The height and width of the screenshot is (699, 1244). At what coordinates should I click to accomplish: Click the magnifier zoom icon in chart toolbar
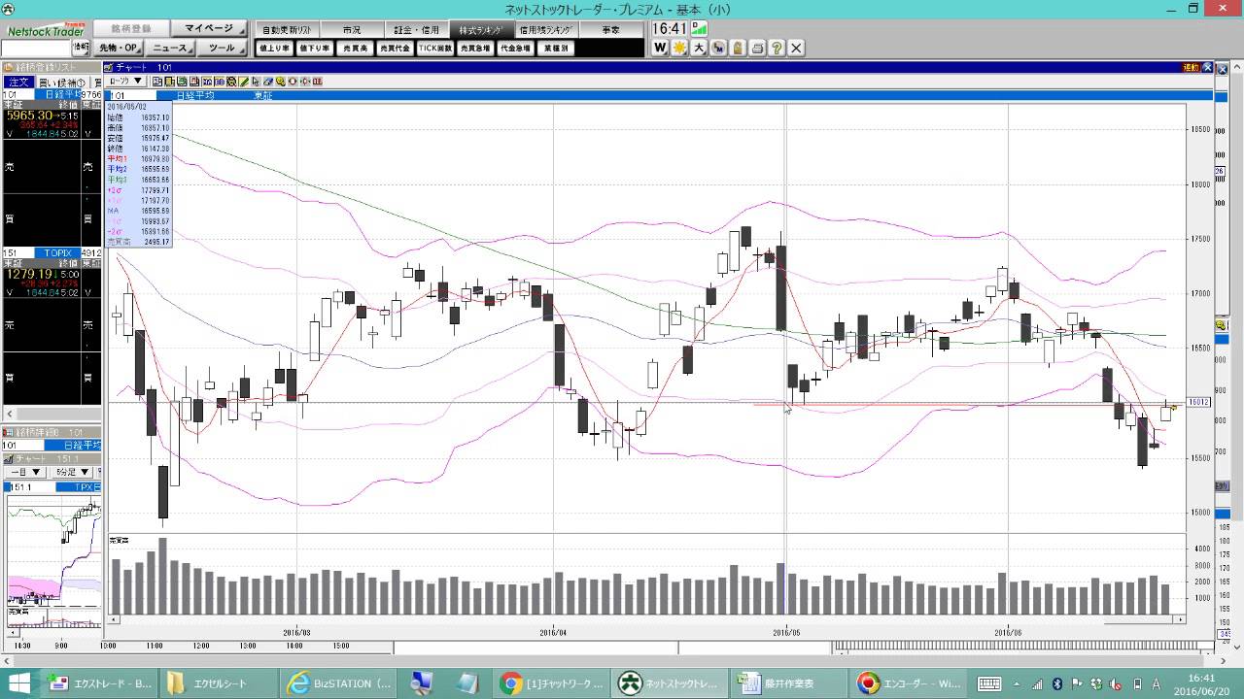pyautogui.click(x=280, y=82)
